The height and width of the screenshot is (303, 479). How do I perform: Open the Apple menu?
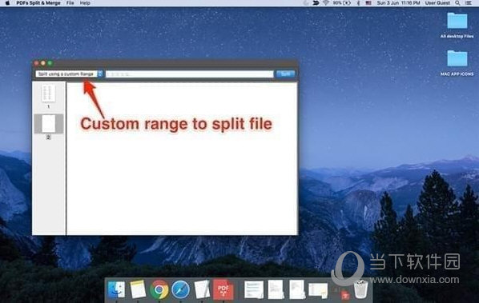coord(8,3)
